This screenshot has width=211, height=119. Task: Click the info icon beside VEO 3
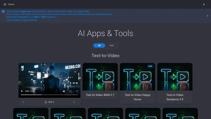[46, 102]
